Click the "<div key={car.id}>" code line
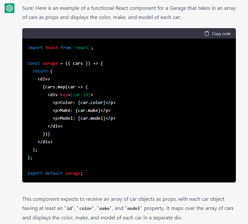The height and width of the screenshot is (224, 248). (70, 95)
